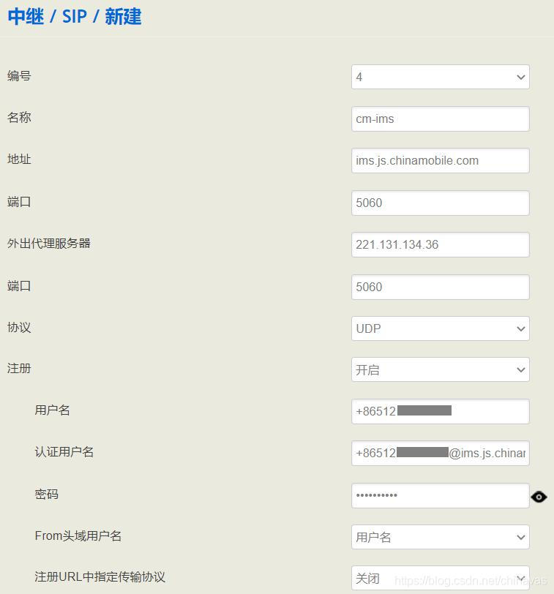This screenshot has width=554, height=594.
Task: Open the 注册URL中指定传输协议 dropdown
Action: [x=440, y=579]
